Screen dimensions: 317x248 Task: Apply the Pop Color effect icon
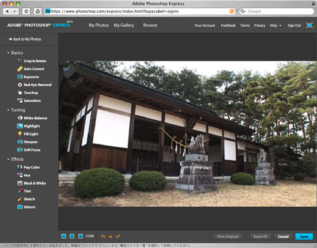click(20, 167)
